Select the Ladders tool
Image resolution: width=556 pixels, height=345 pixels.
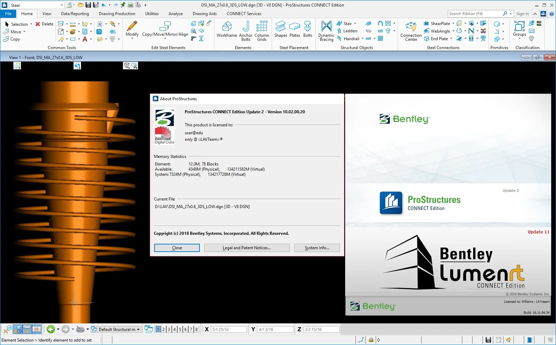click(347, 31)
